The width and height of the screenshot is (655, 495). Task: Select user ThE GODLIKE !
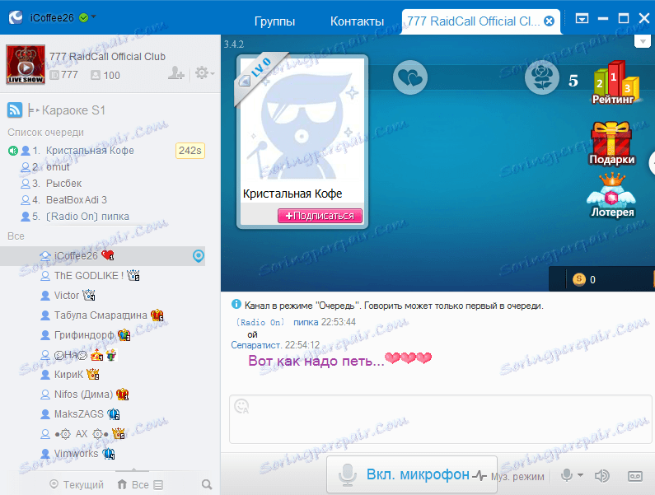click(88, 276)
